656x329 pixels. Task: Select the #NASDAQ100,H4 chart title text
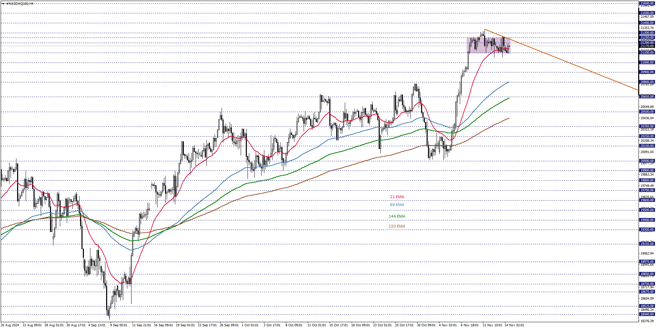coord(20,3)
